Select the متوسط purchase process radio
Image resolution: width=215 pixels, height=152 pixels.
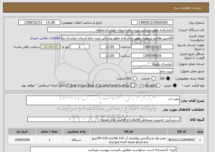(158, 85)
